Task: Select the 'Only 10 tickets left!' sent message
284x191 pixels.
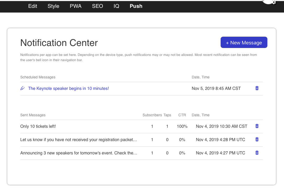Action: [38, 126]
